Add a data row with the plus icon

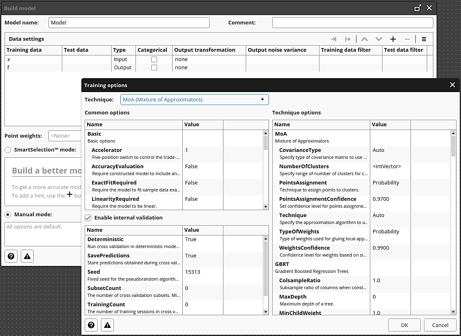point(393,39)
